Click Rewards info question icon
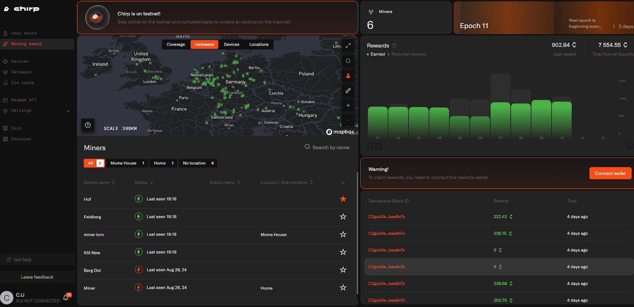634x307 pixels. pyautogui.click(x=394, y=45)
